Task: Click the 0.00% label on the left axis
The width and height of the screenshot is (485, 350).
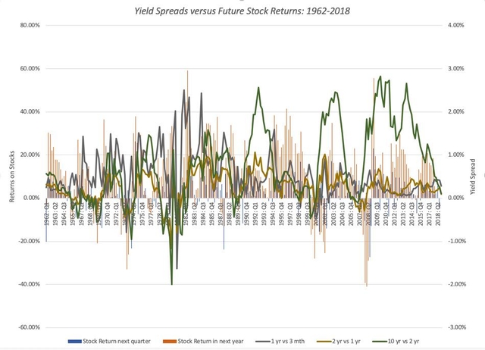Action: 29,198
